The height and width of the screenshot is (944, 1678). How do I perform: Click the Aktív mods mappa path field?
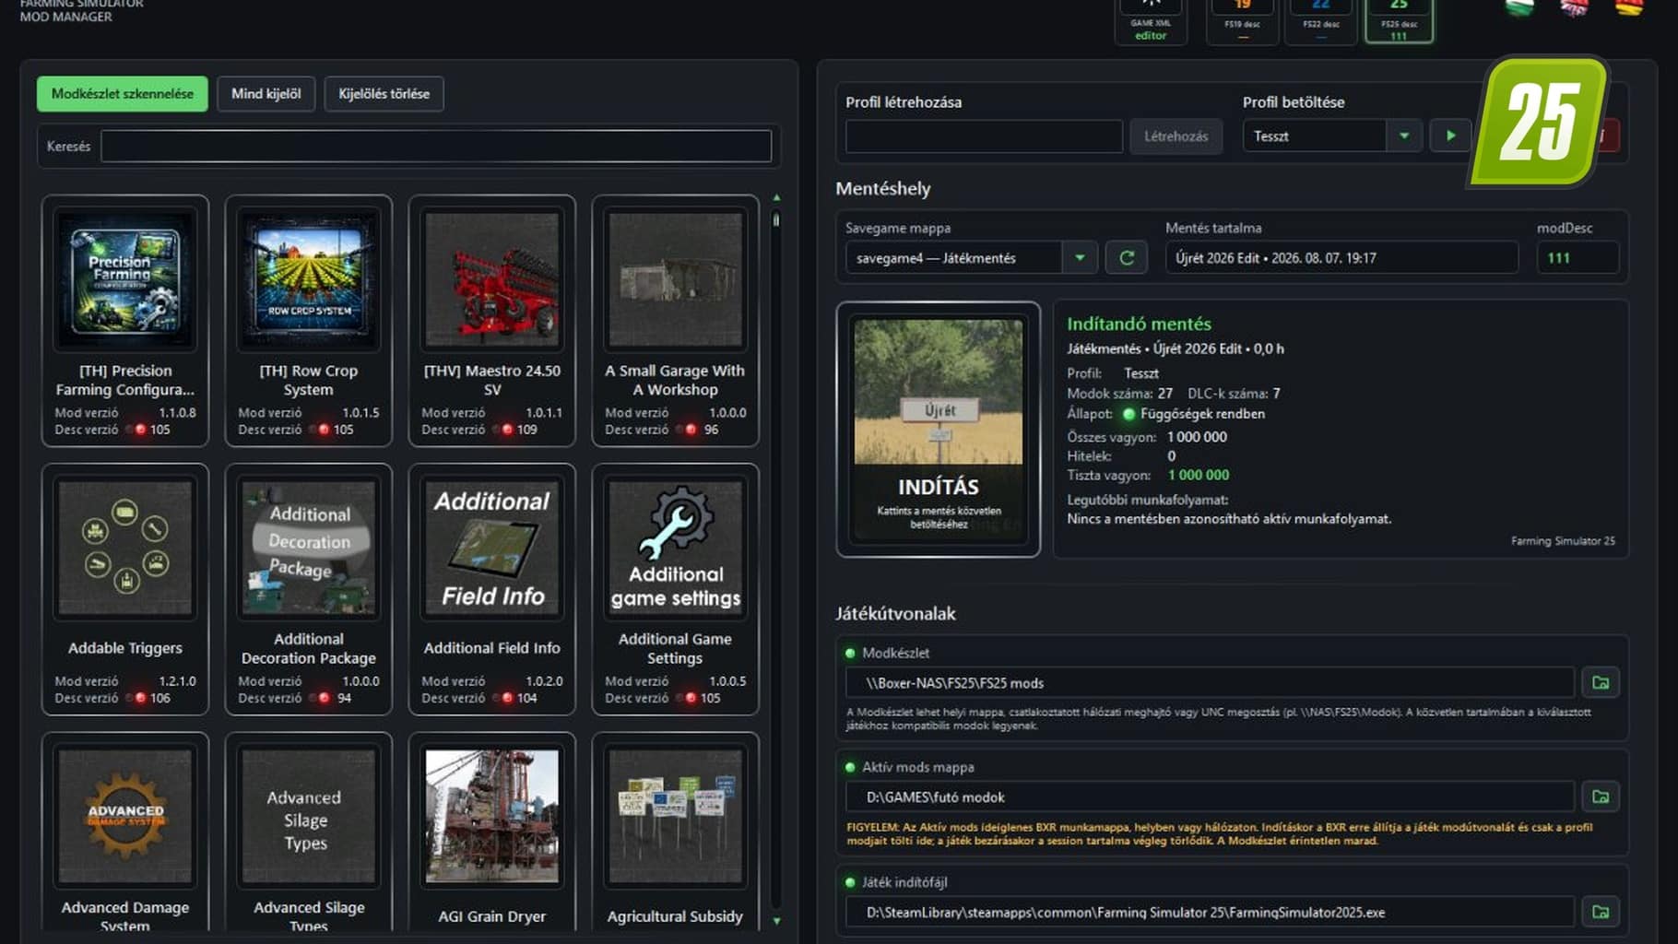tap(1210, 796)
